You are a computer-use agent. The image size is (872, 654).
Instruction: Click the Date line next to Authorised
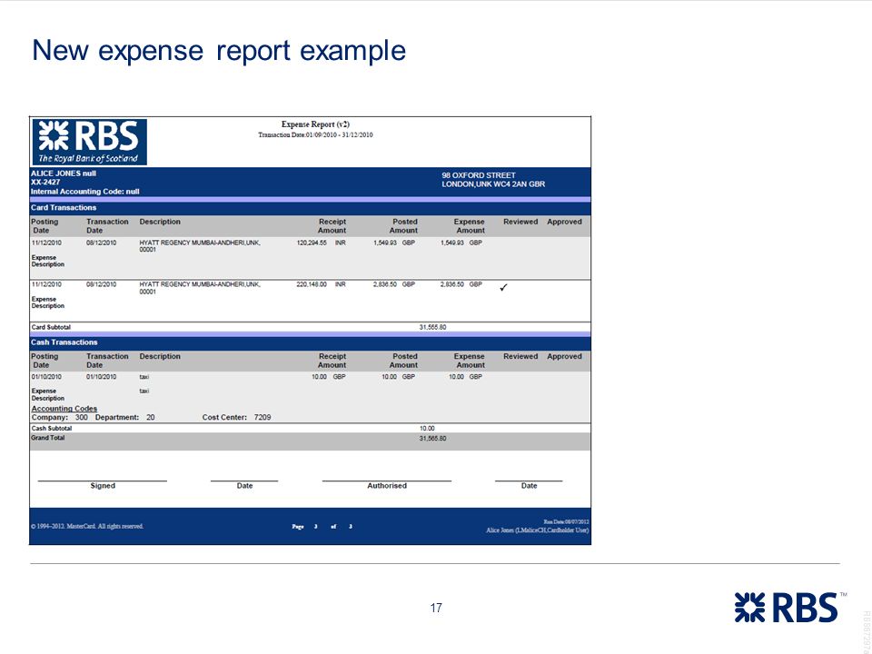tap(529, 483)
